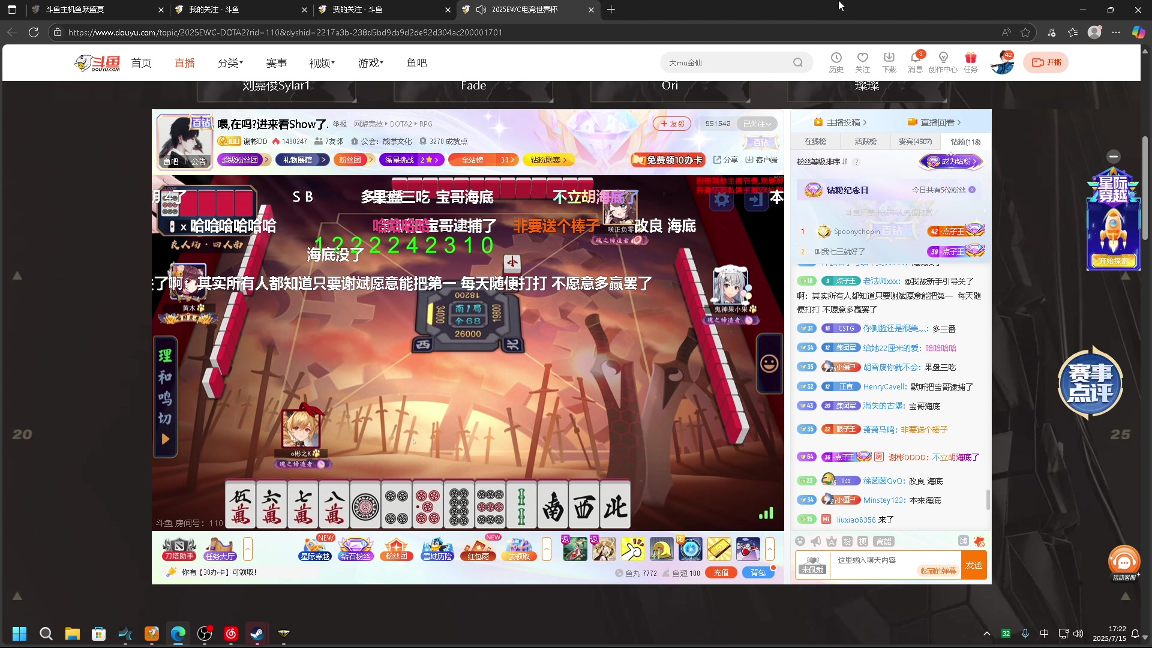Screen dimensions: 1152x648
Task: Expand arrow after 去领取 activity icons
Action: point(547,548)
